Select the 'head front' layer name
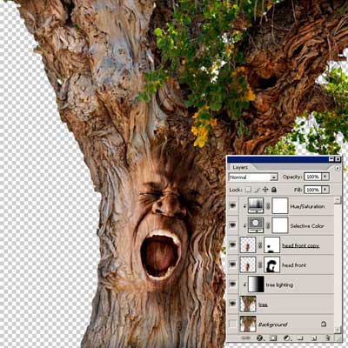Image resolution: width=348 pixels, height=348 pixels. point(294,265)
